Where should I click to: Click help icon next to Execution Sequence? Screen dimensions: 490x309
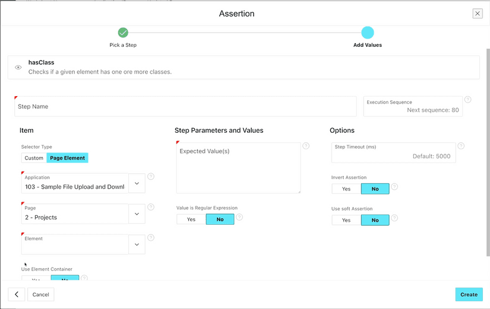[468, 100]
